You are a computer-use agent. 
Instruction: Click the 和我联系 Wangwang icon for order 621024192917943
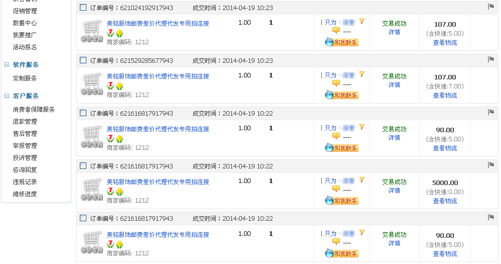341,42
